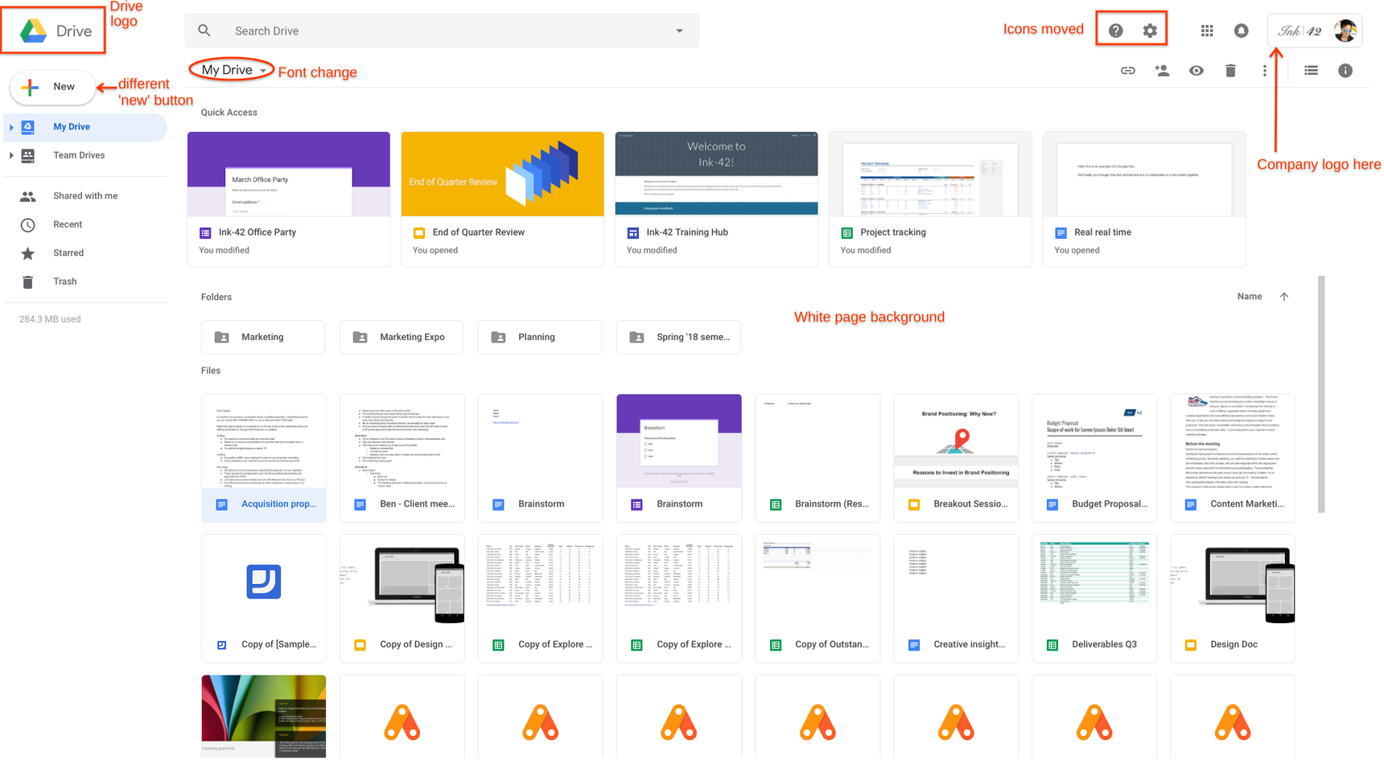Toggle the Preview eye icon

(1197, 71)
